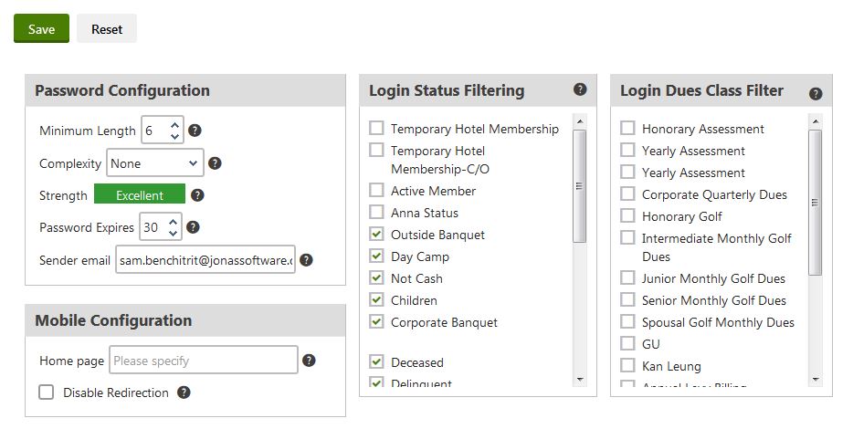Click the Home page input field
This screenshot has height=429, width=853.
coord(204,361)
